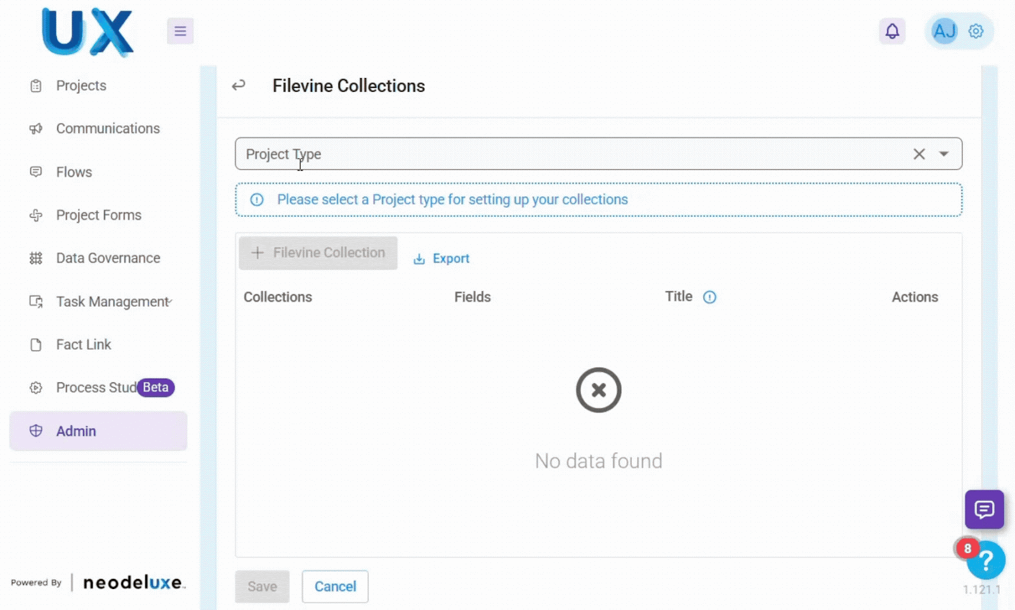The image size is (1015, 610).
Task: Add a Filevine Collection
Action: (x=318, y=253)
